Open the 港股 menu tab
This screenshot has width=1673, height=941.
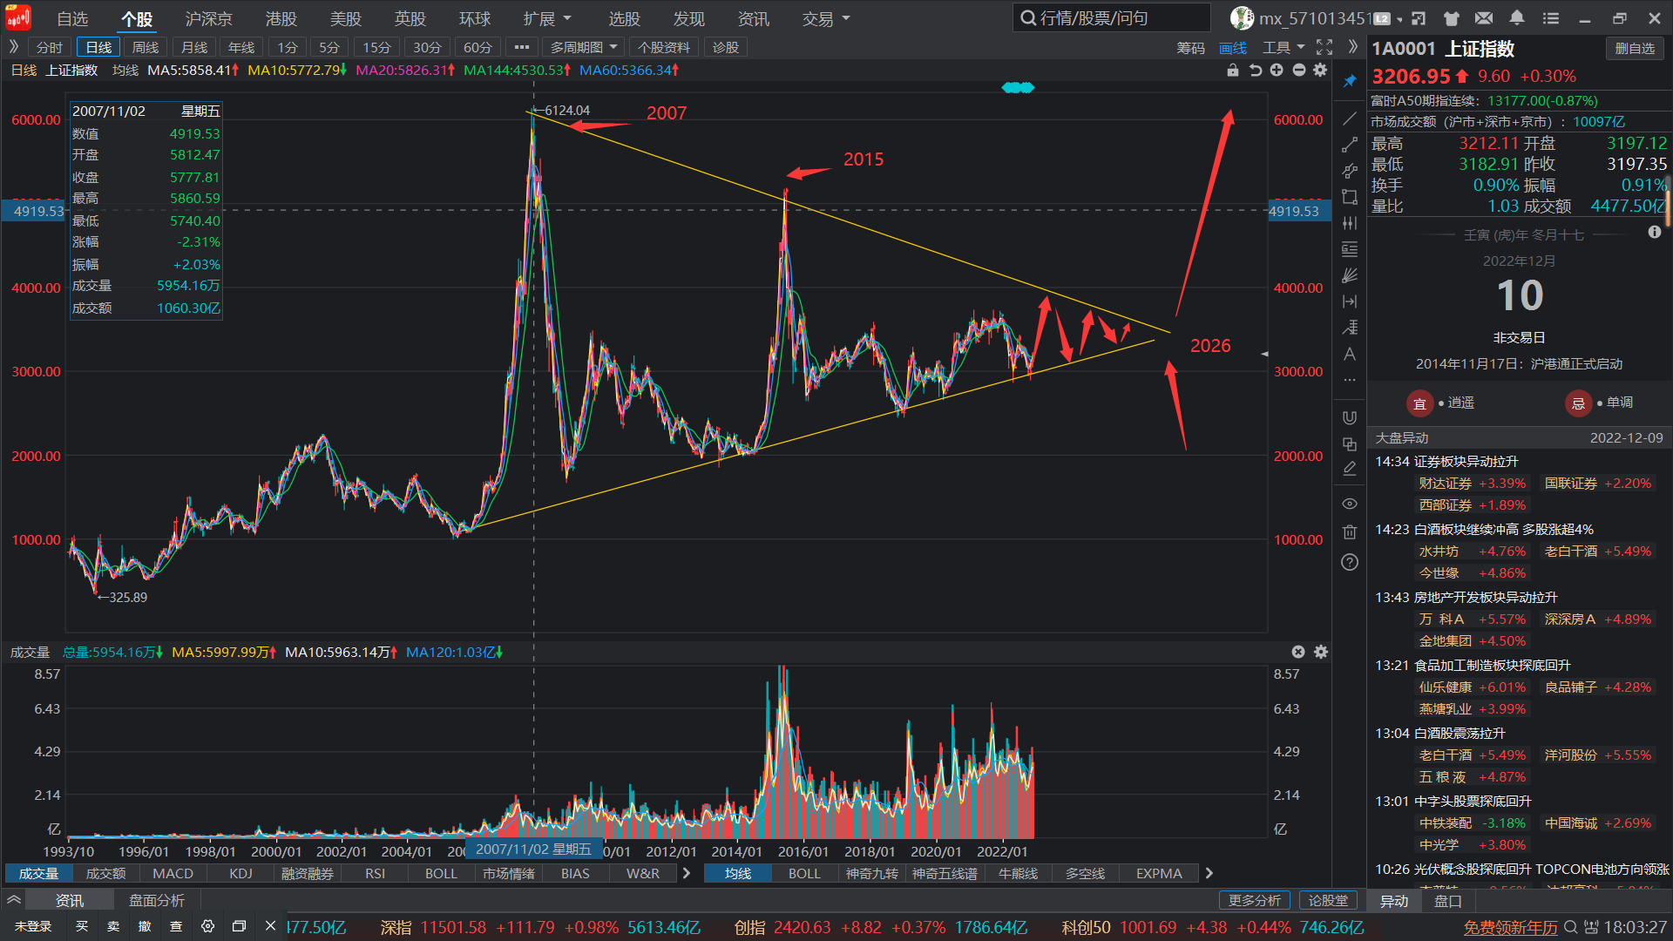281,18
